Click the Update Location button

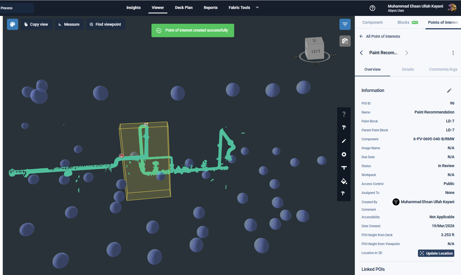pyautogui.click(x=436, y=253)
